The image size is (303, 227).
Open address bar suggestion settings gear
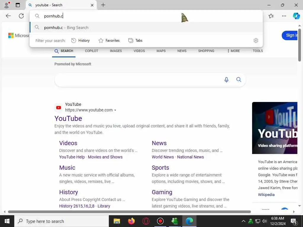(256, 40)
